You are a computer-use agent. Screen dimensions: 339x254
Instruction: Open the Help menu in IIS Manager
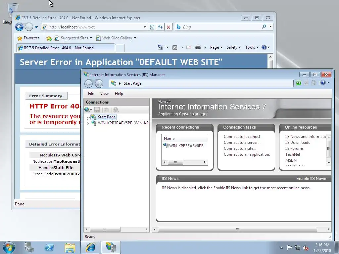119,94
